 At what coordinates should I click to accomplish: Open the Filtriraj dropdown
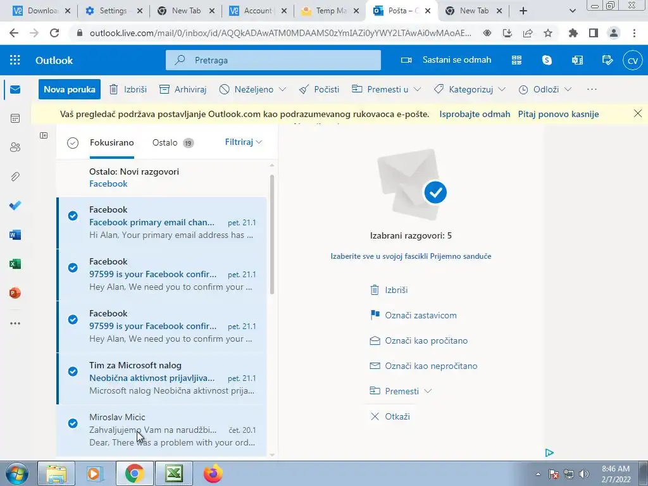[244, 142]
